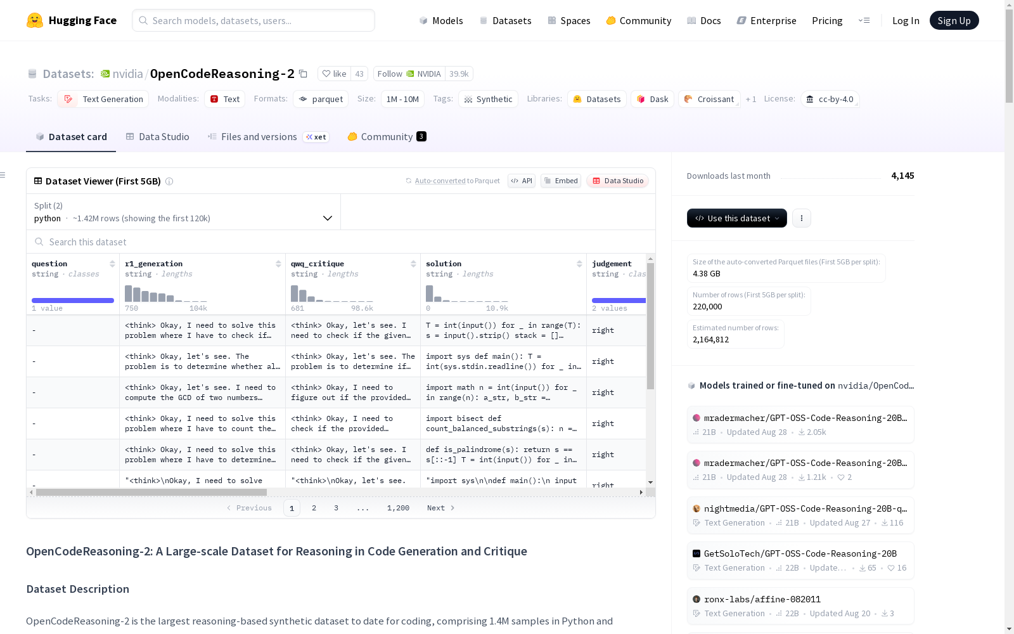Image resolution: width=1014 pixels, height=634 pixels.
Task: Expand the Use this dataset dropdown
Action: click(x=737, y=218)
